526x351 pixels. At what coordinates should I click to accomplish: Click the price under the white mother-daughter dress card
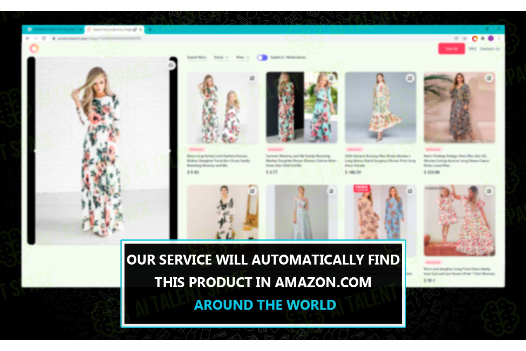pyautogui.click(x=193, y=172)
